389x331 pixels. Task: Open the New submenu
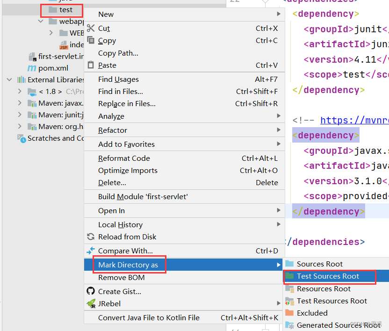point(184,14)
